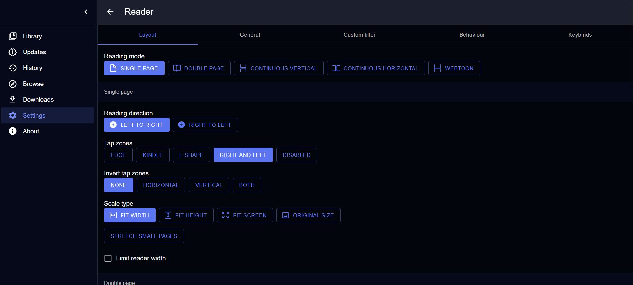Viewport: 633px width, 285px height.
Task: Select L-Shape tap zones
Action: click(x=191, y=155)
